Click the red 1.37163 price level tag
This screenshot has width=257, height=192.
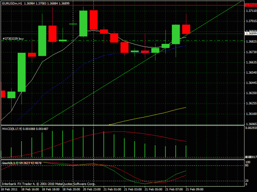[x=251, y=5]
